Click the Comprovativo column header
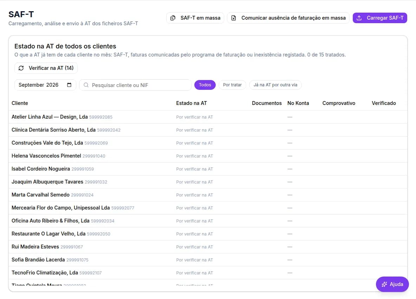The width and height of the screenshot is (416, 299). click(339, 103)
